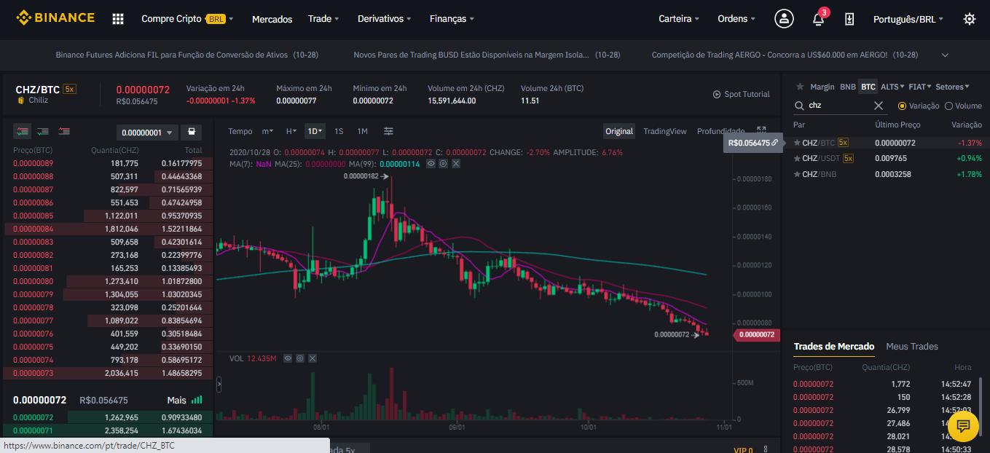Open the app download icon

[x=849, y=19]
